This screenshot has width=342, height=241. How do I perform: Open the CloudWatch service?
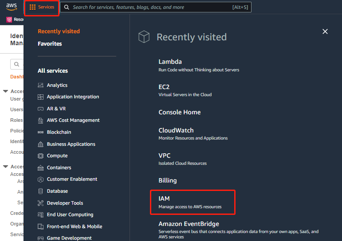[x=176, y=130]
